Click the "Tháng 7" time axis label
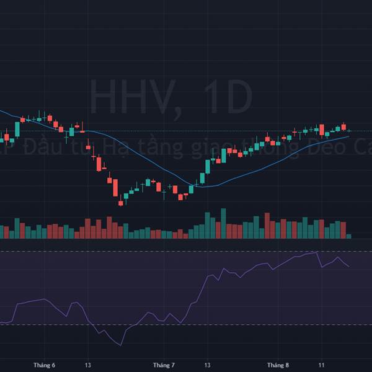Image resolution: width=372 pixels, height=372 pixels. [x=164, y=365]
